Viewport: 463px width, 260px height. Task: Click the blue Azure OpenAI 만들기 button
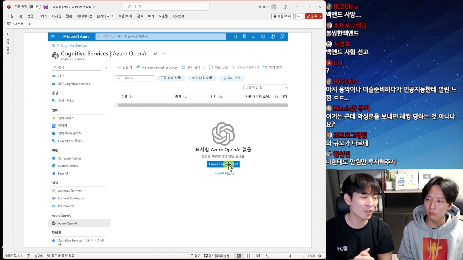click(x=223, y=164)
